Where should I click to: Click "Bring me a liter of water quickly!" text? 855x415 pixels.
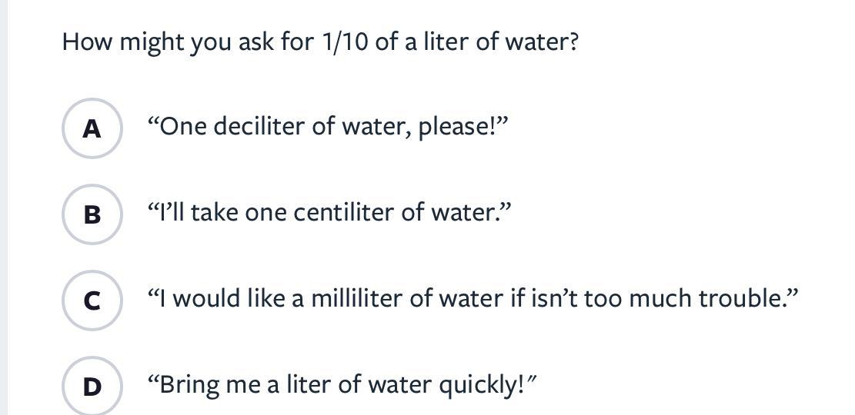coord(341,384)
